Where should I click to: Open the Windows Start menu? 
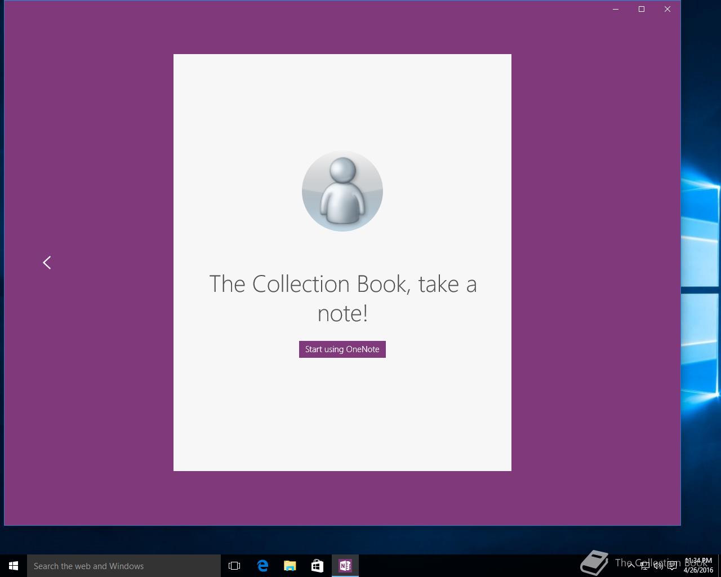[14, 566]
